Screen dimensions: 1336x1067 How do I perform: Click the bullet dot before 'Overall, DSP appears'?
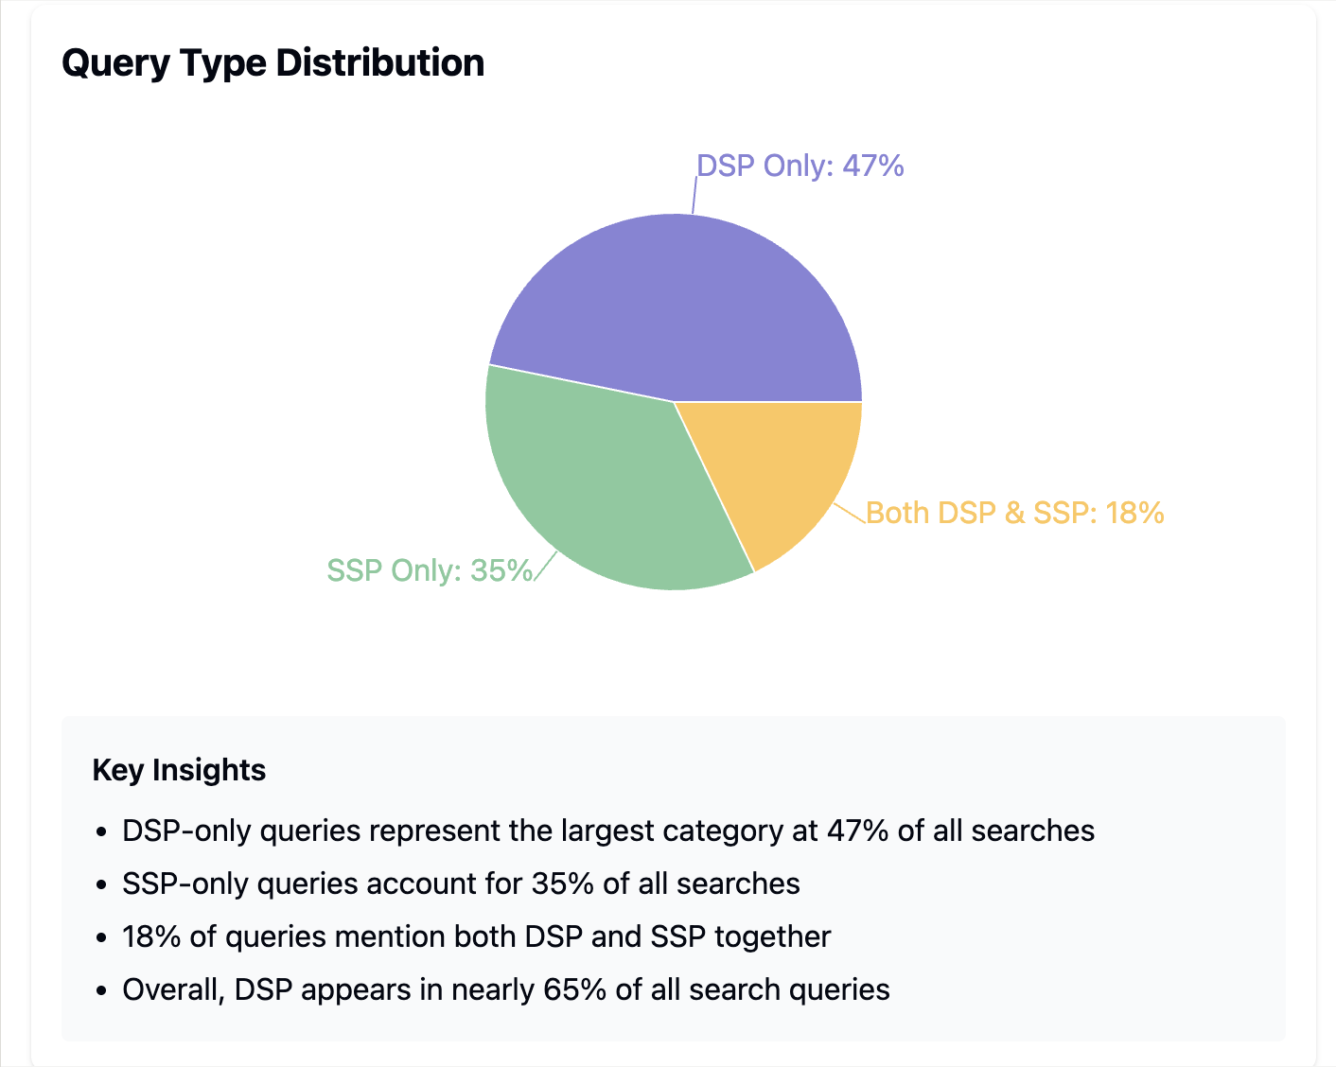pyautogui.click(x=102, y=992)
